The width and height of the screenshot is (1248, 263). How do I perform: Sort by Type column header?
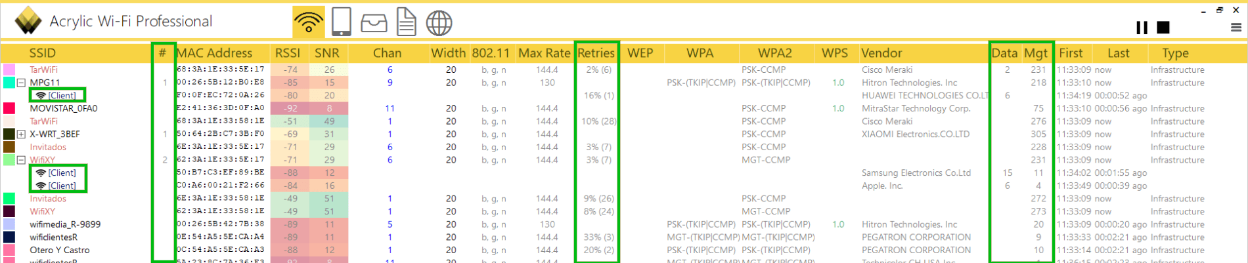click(1175, 53)
